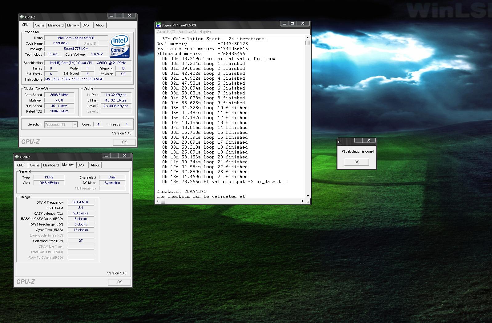Close the PI calculation done dialog
Viewport: 492px width, 323px height.
tap(369, 141)
